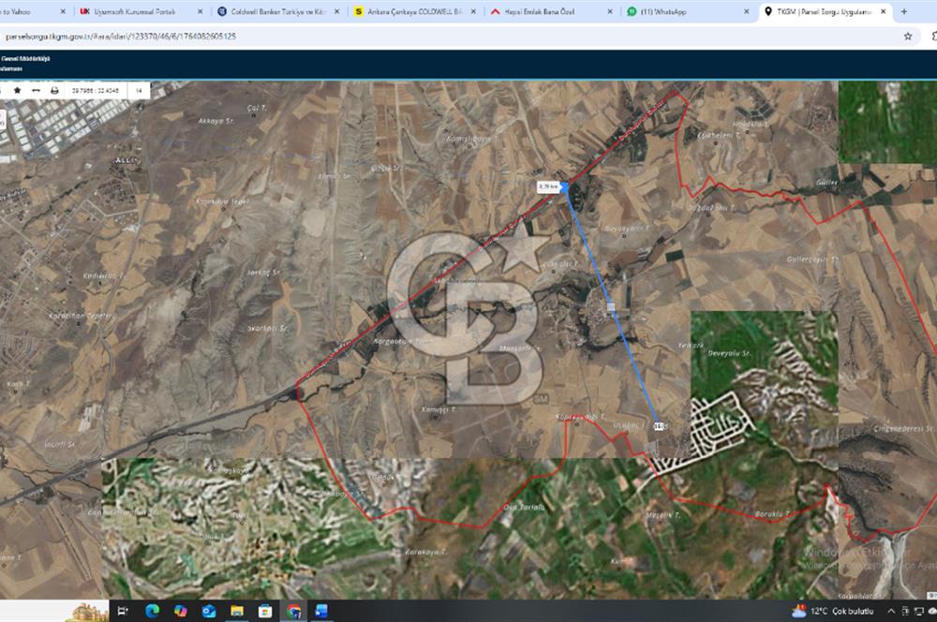937x622 pixels.
Task: Launch Microsoft Store from the taskbar
Action: click(265, 611)
